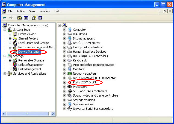Click the Services and Applications icon
The image size is (174, 124).
pyautogui.click(x=10, y=74)
